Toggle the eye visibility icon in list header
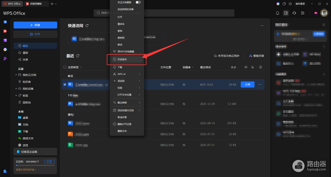Image resolution: width=331 pixels, height=177 pixels. 246,67
